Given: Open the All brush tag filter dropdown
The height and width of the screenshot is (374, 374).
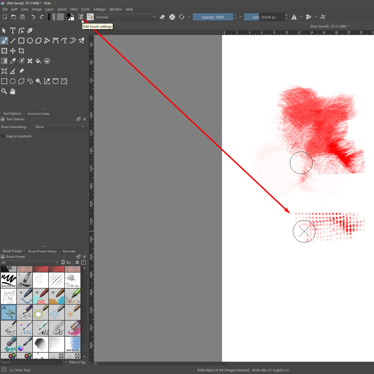Looking at the screenshot, I should point(30,263).
